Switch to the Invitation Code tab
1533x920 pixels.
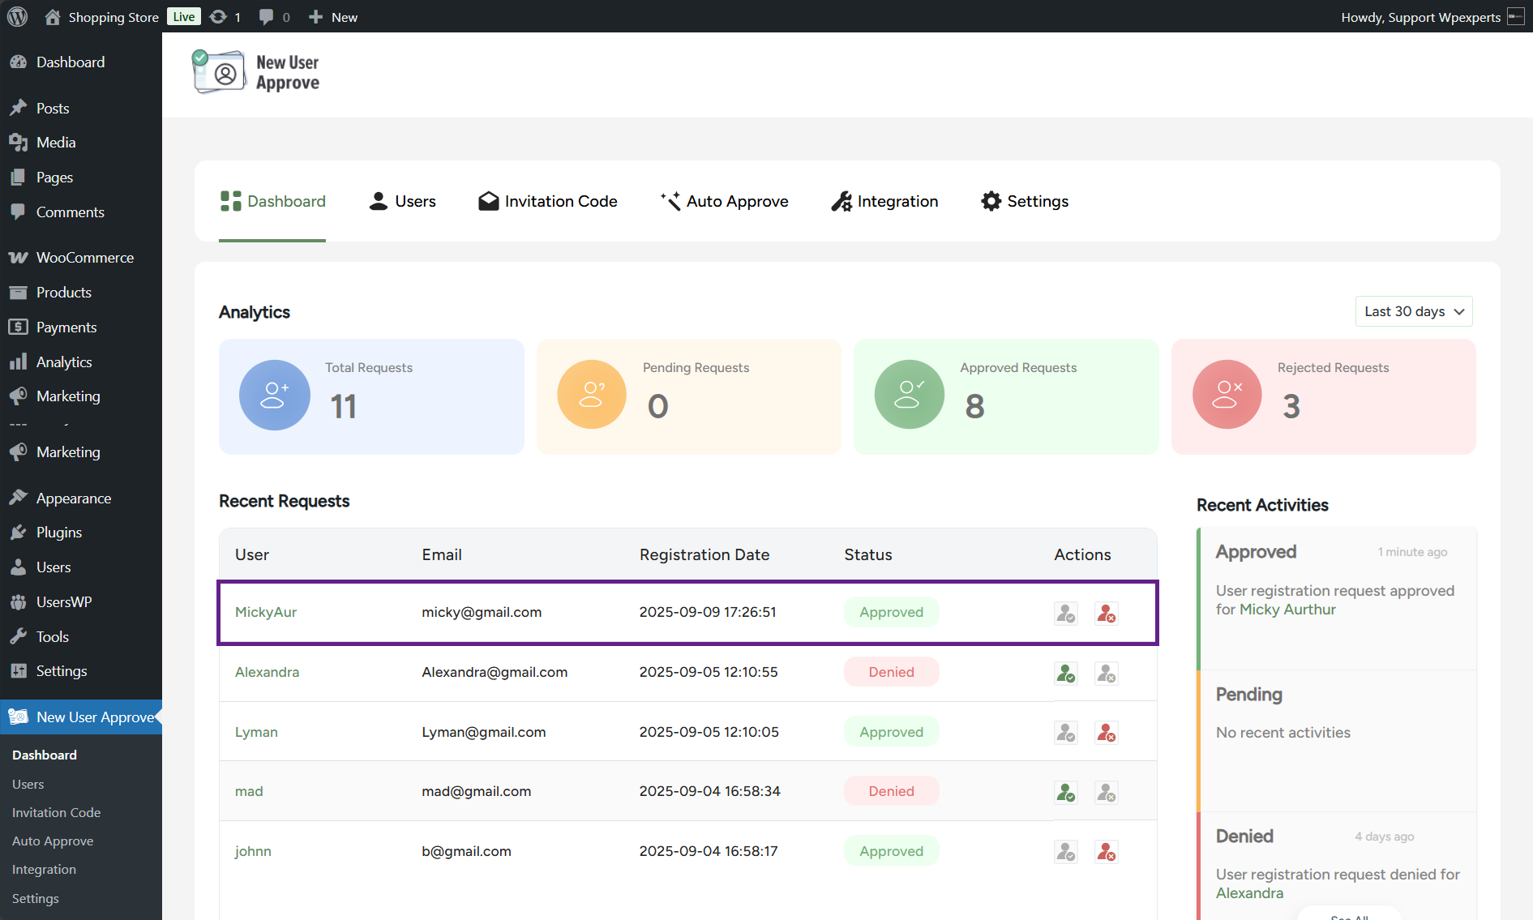[547, 201]
